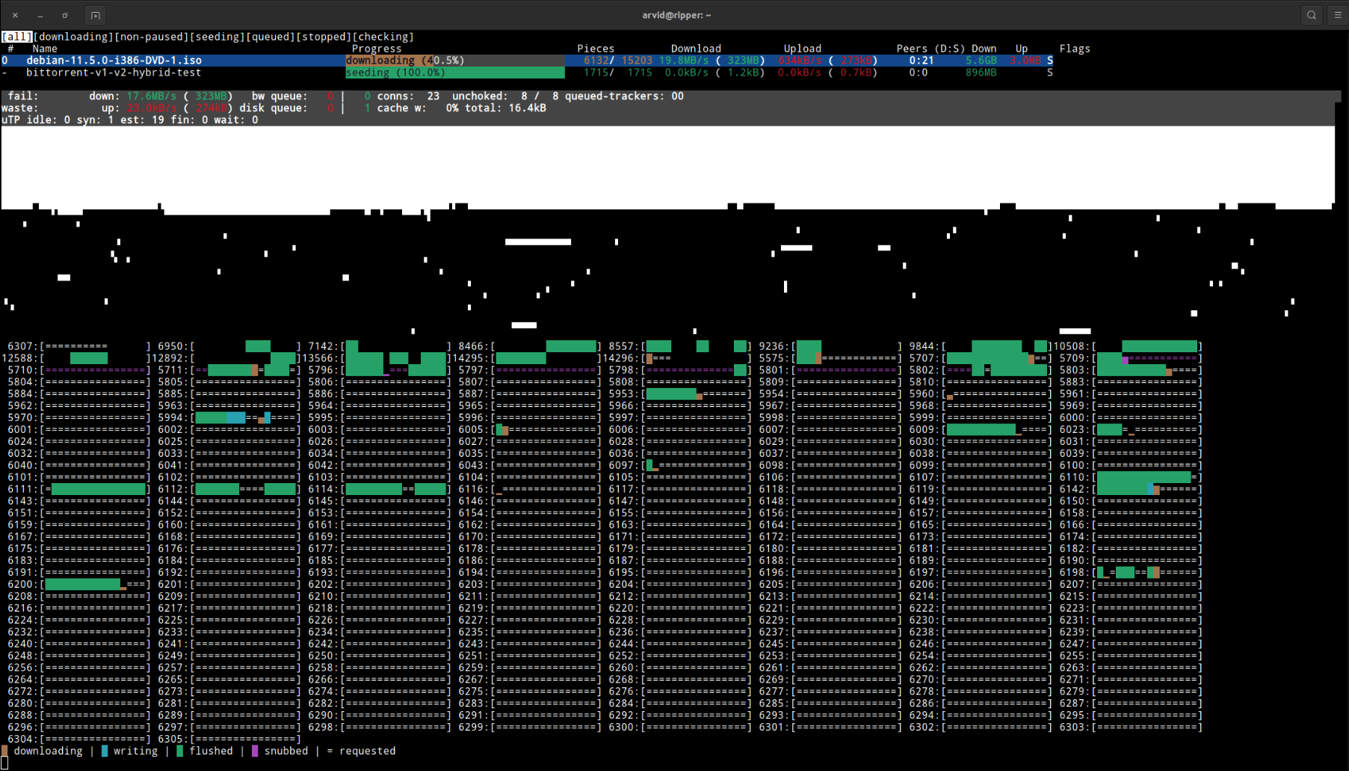Image resolution: width=1349 pixels, height=771 pixels.
Task: Click the orange 'downloading' legend square
Action: [x=4, y=751]
